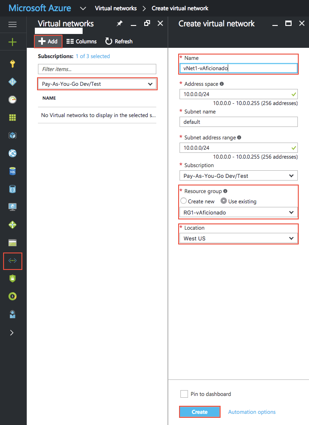This screenshot has width=309, height=425.
Task: Click the Refresh toolbar button
Action: [x=119, y=42]
